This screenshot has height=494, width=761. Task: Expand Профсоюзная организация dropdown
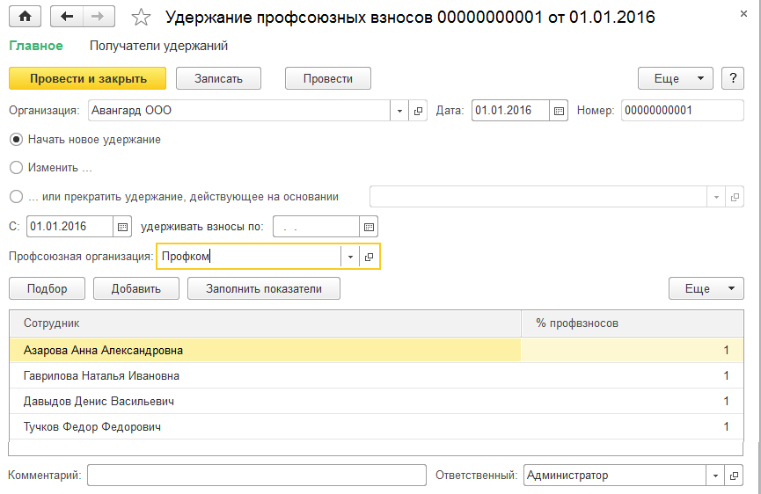pos(350,257)
